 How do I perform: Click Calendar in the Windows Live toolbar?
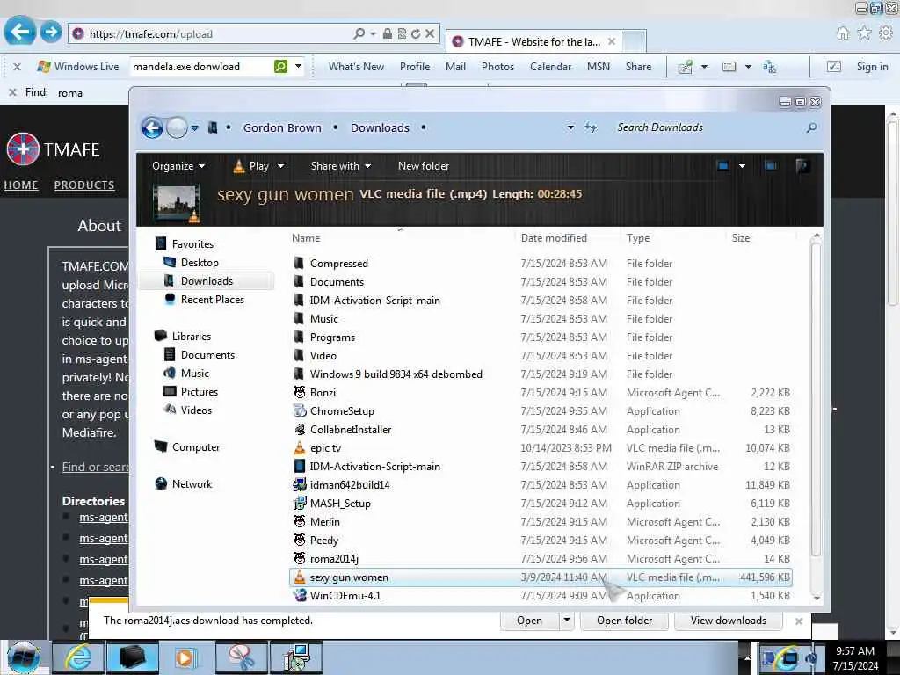coord(550,67)
